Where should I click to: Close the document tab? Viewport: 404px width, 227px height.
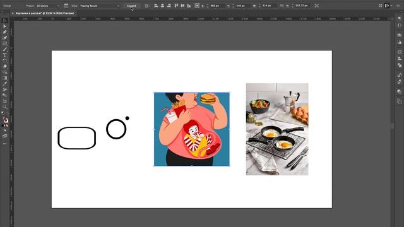(x=13, y=13)
